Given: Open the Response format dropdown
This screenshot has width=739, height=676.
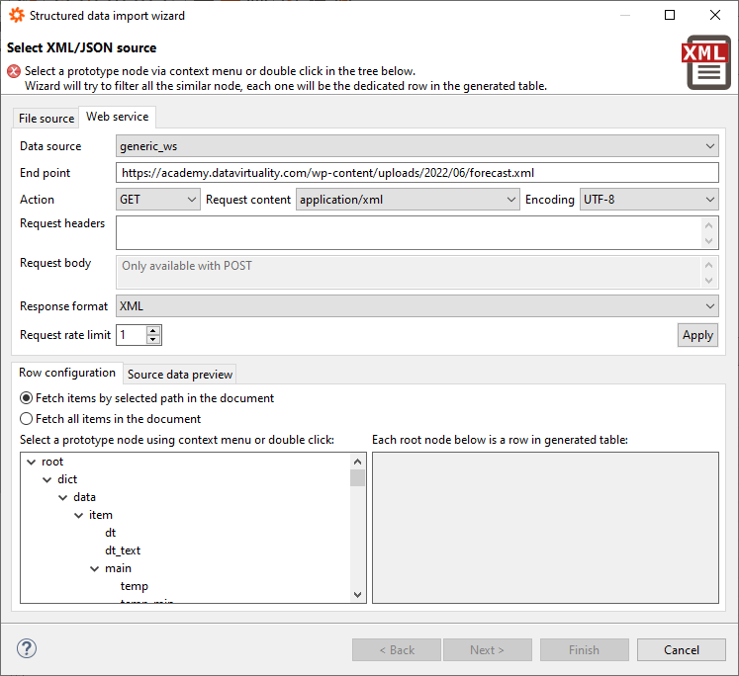Looking at the screenshot, I should point(416,306).
